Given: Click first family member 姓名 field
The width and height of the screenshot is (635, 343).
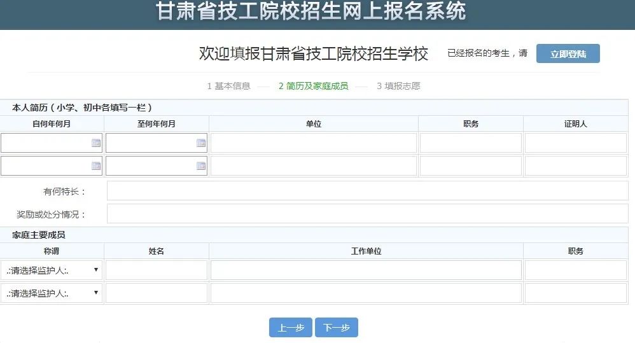Looking at the screenshot, I should pos(157,270).
